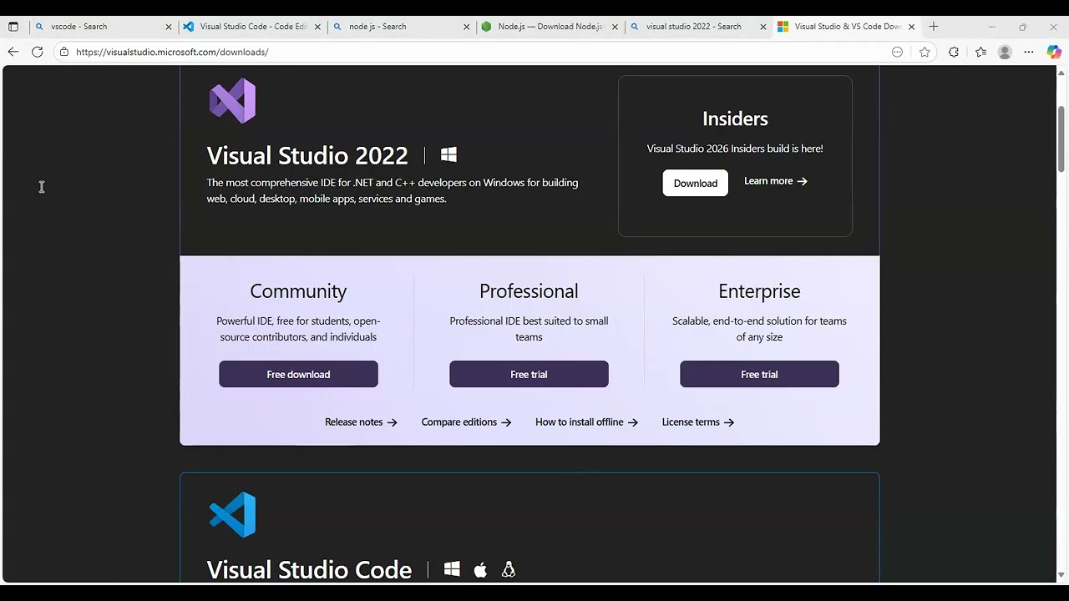Click the Visual Studio 2022 purple logo
The width and height of the screenshot is (1069, 601).
(232, 101)
